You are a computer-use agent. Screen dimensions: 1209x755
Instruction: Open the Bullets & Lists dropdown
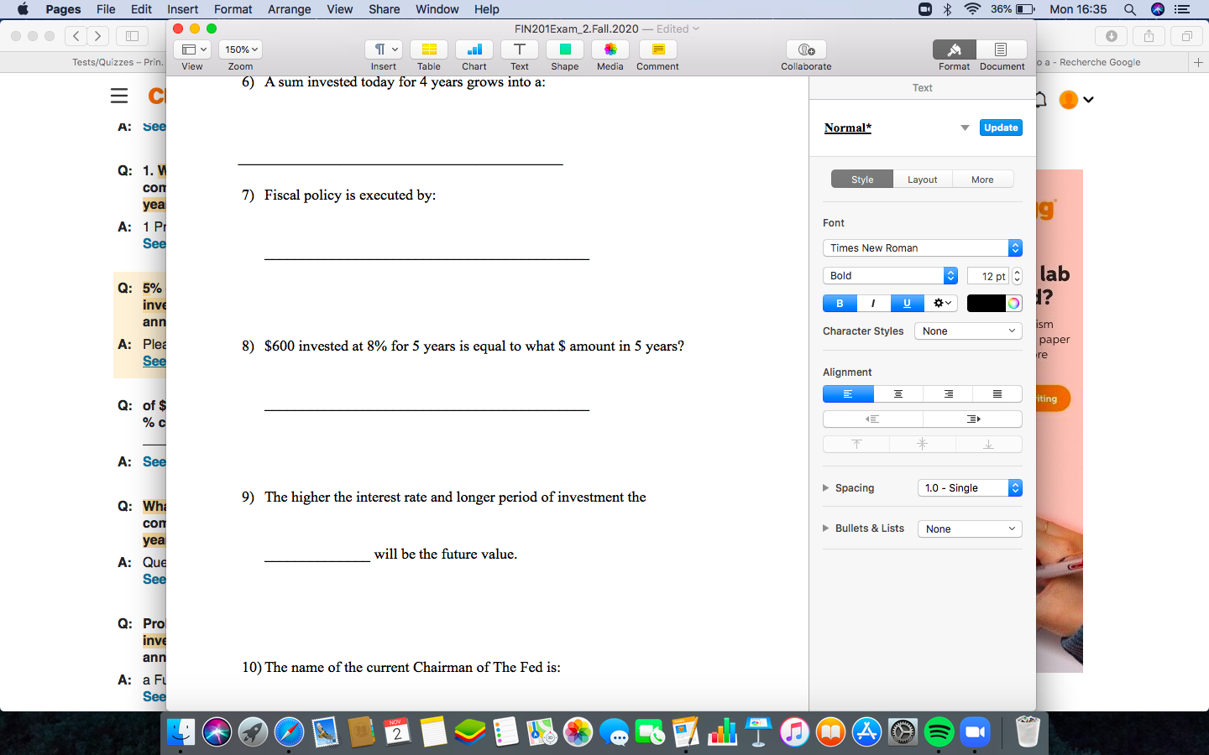coord(970,528)
